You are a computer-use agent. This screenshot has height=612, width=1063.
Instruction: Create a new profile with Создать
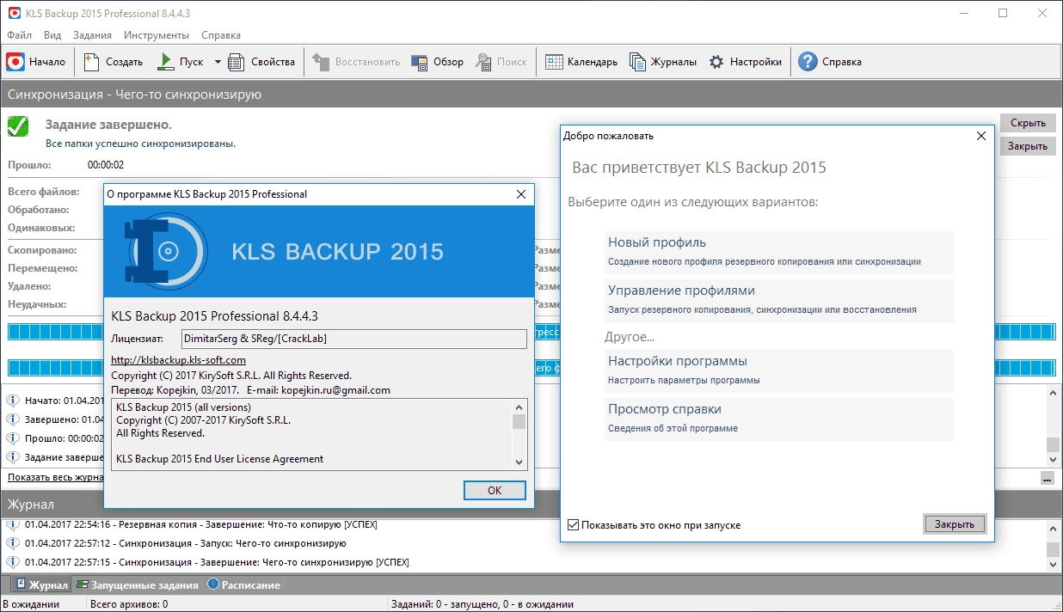click(114, 62)
